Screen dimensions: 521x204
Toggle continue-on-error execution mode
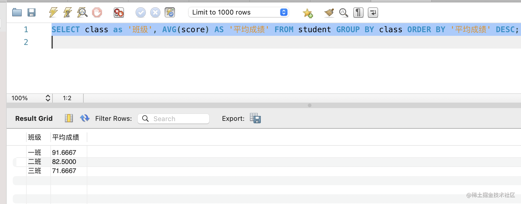click(x=119, y=12)
